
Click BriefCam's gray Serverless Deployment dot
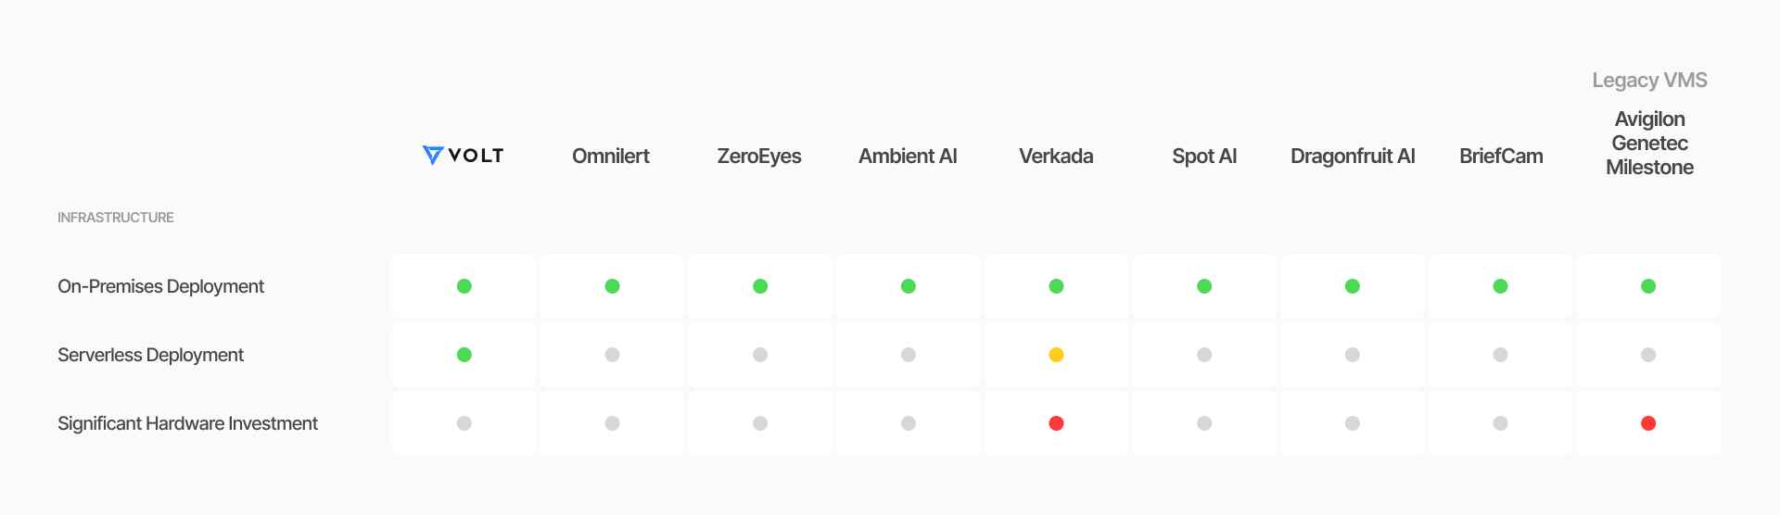pyautogui.click(x=1500, y=355)
